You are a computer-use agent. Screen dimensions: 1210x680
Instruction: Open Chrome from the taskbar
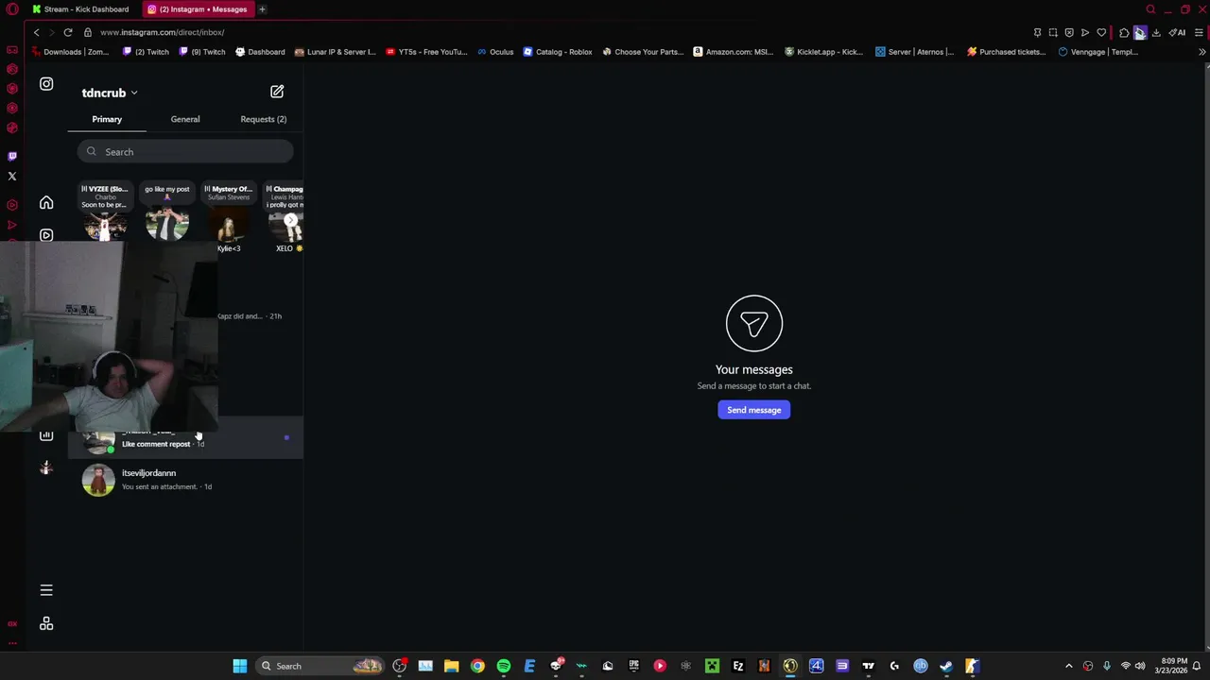click(x=477, y=666)
